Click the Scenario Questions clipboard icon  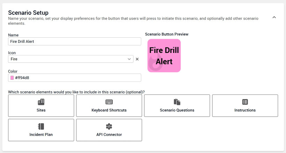177,102
